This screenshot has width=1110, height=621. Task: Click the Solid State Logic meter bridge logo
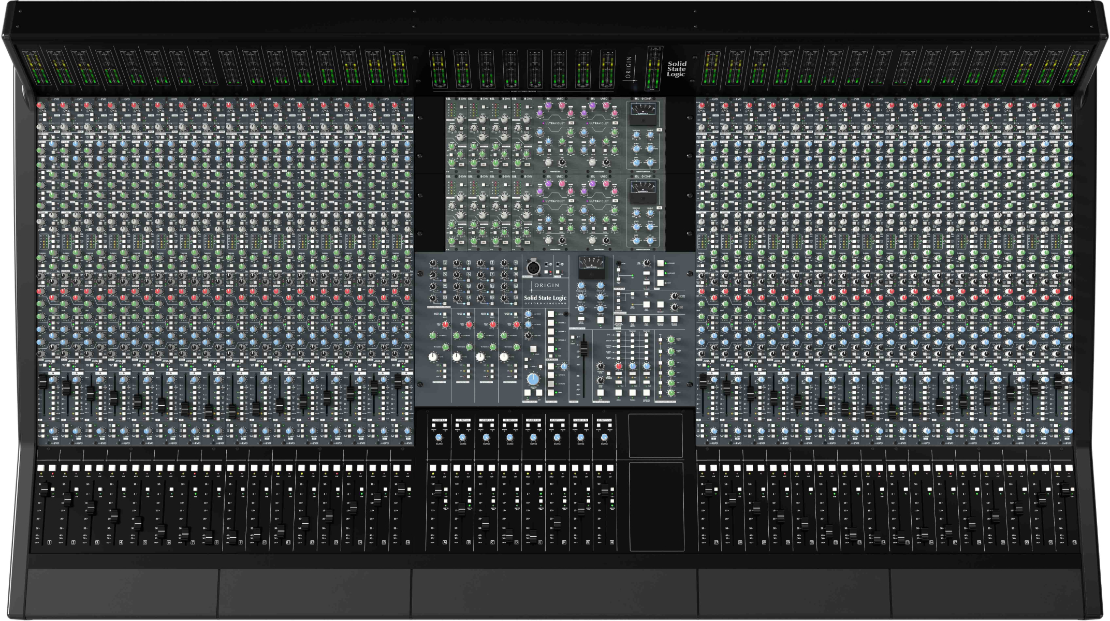(x=676, y=69)
